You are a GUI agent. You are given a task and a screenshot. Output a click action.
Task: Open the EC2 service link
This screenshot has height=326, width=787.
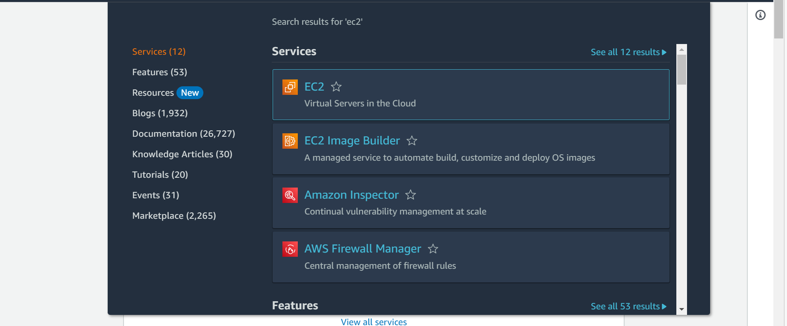(314, 87)
